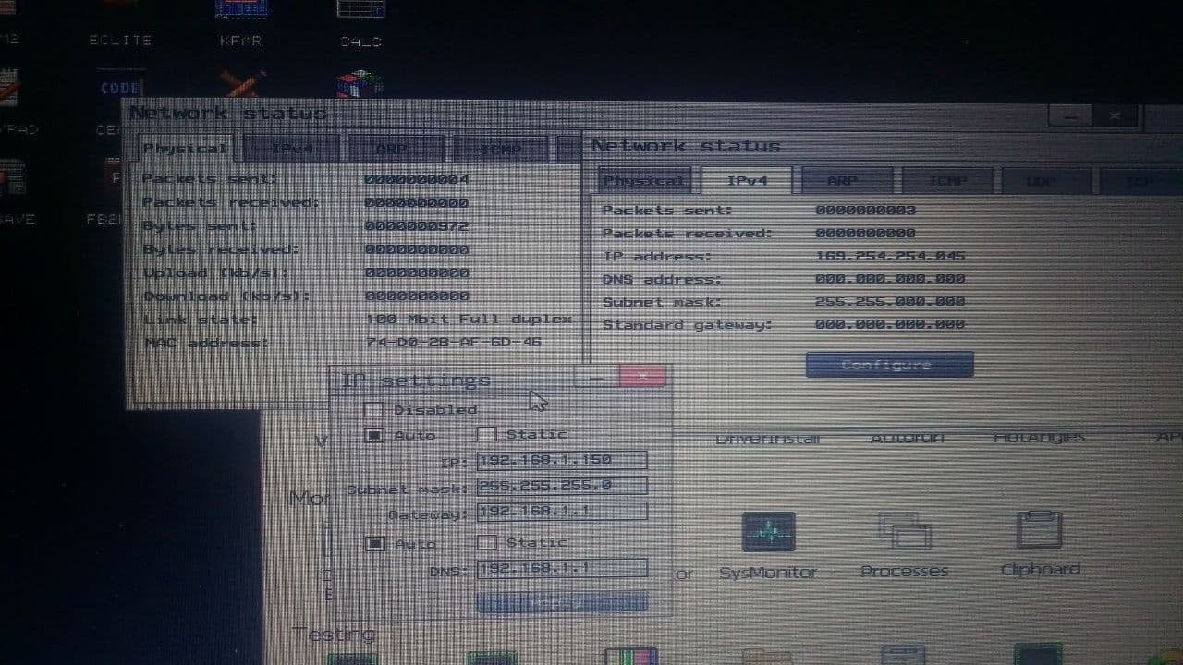The width and height of the screenshot is (1183, 665).
Task: Select Auto for the DNS setting
Action: click(374, 543)
